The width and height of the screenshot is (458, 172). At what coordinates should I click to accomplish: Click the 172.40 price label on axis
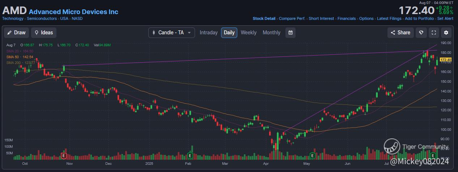pos(446,60)
